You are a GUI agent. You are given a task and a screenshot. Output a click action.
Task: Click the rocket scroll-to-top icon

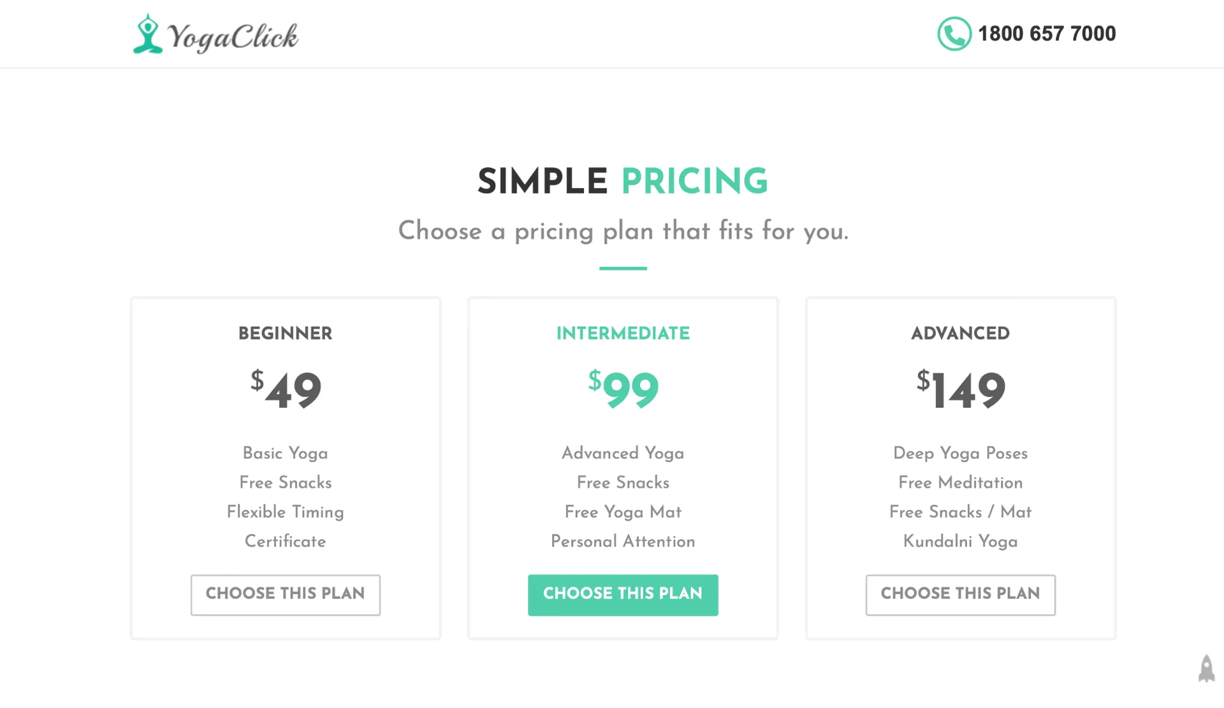[x=1206, y=668]
